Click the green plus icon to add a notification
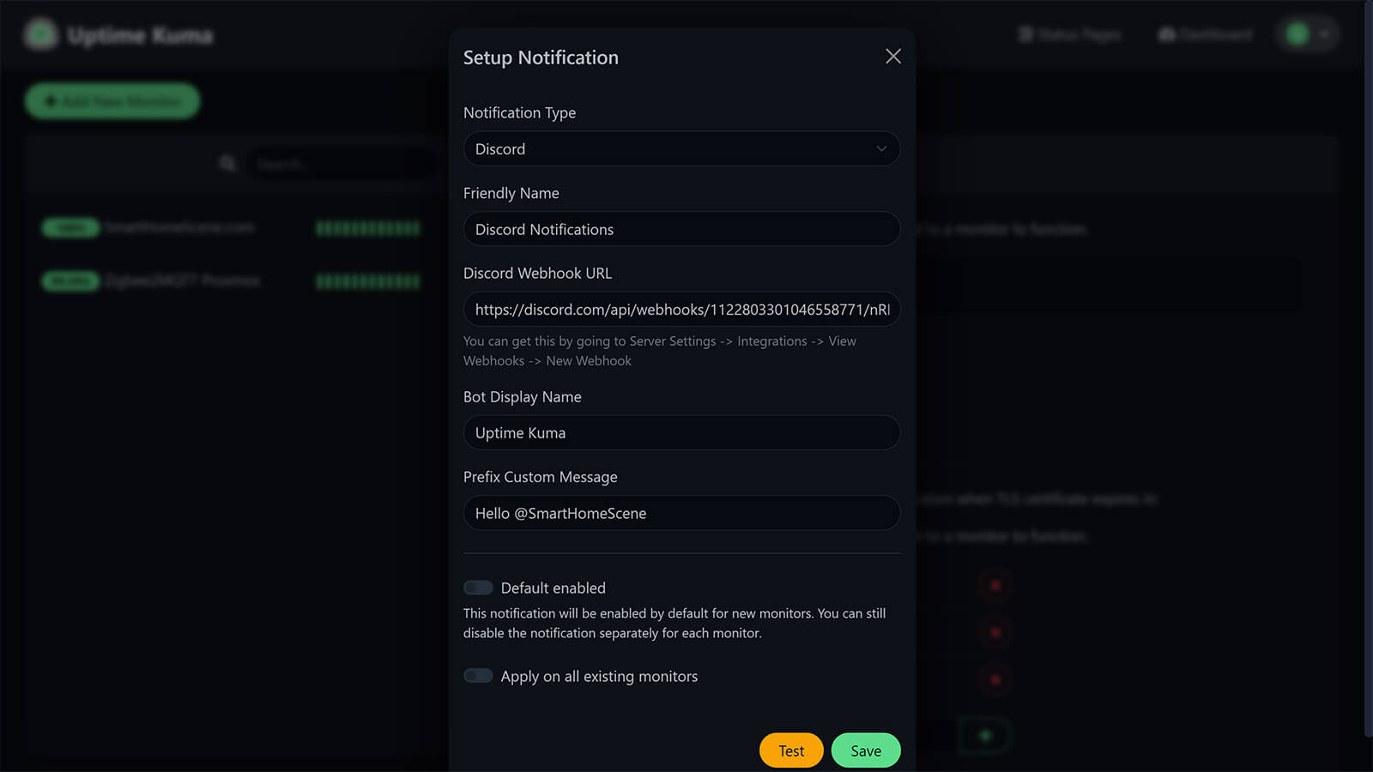The width and height of the screenshot is (1373, 772). 984,735
